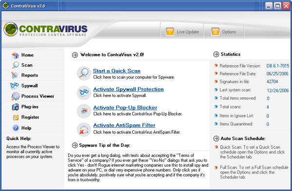Click the Items Quarantined label
This screenshot has height=191, width=292.
[x=236, y=124]
